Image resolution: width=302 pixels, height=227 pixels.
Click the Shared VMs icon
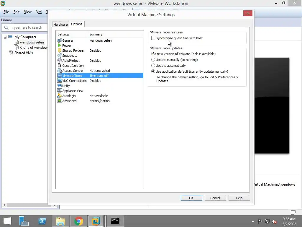pos(11,53)
